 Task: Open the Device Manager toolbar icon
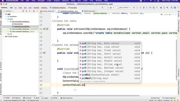coord(164,8)
